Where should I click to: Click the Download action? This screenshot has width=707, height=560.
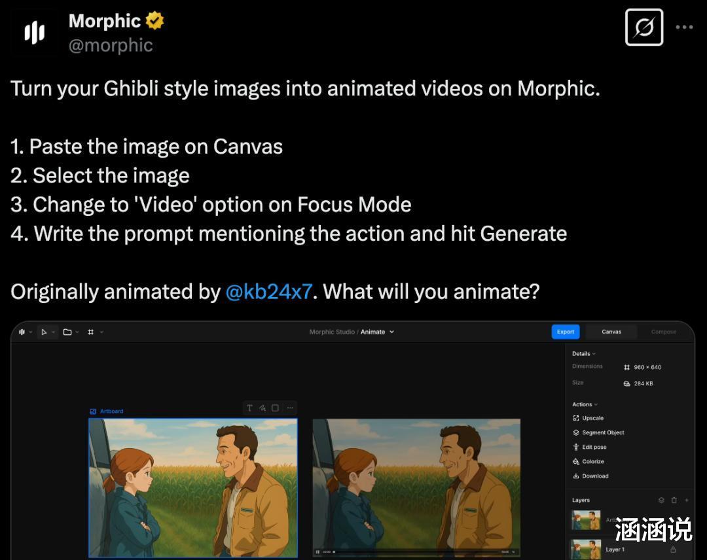[x=590, y=476]
